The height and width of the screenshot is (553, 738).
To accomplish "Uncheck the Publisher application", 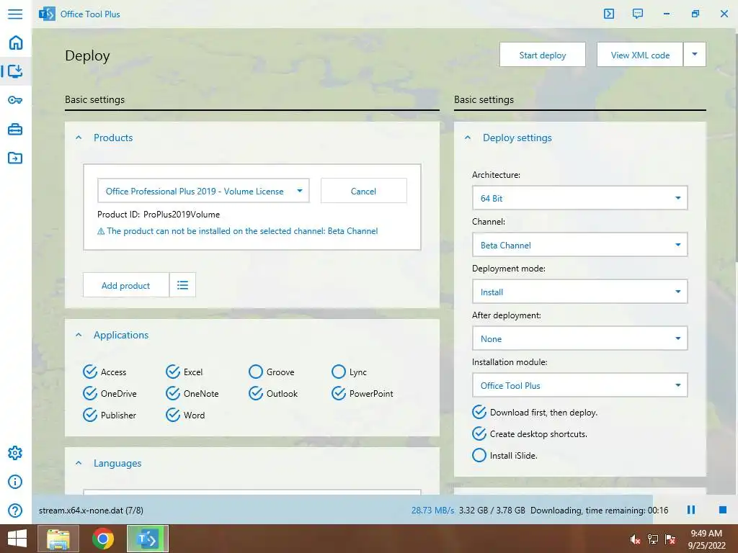I will point(110,415).
